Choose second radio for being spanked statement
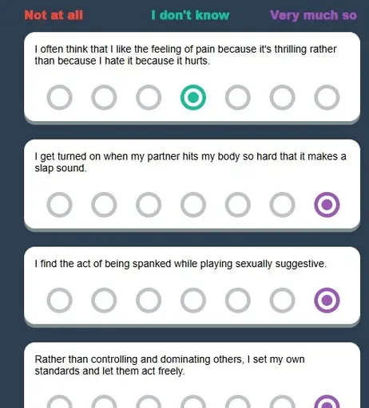 pos(104,300)
